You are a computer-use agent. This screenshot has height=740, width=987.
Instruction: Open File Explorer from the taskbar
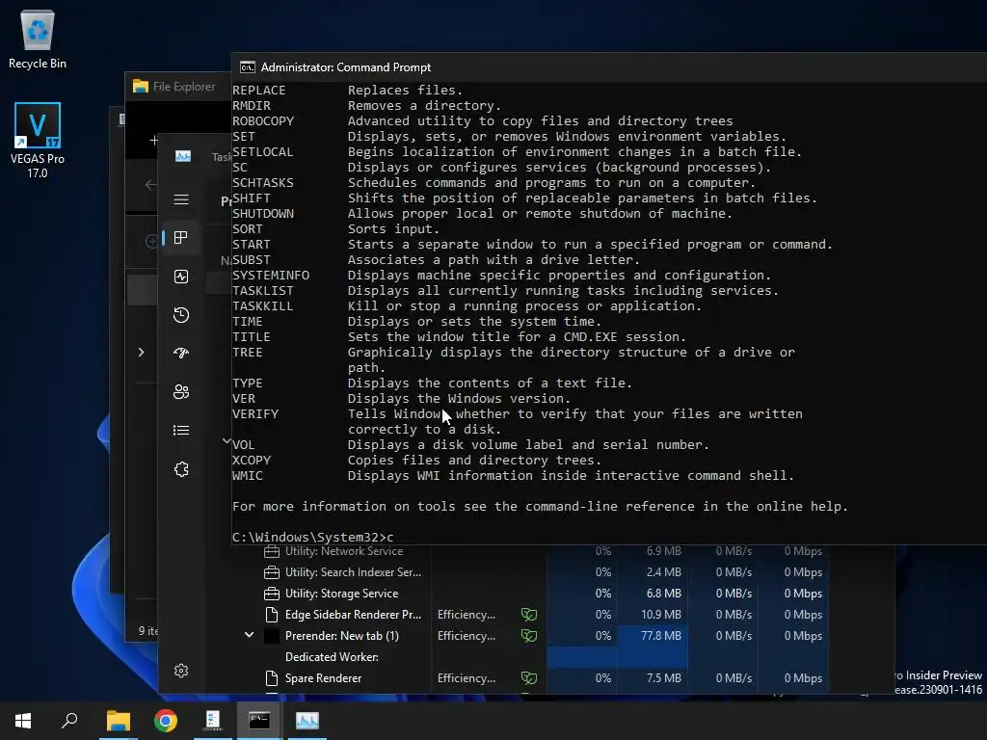click(x=119, y=721)
